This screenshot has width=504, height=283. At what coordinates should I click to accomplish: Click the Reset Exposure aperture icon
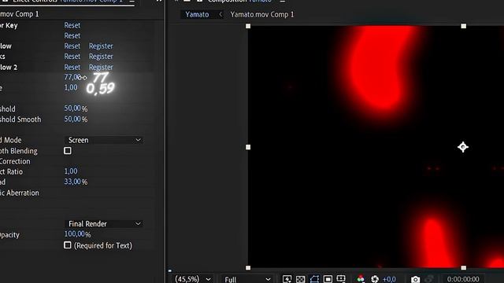(375, 279)
